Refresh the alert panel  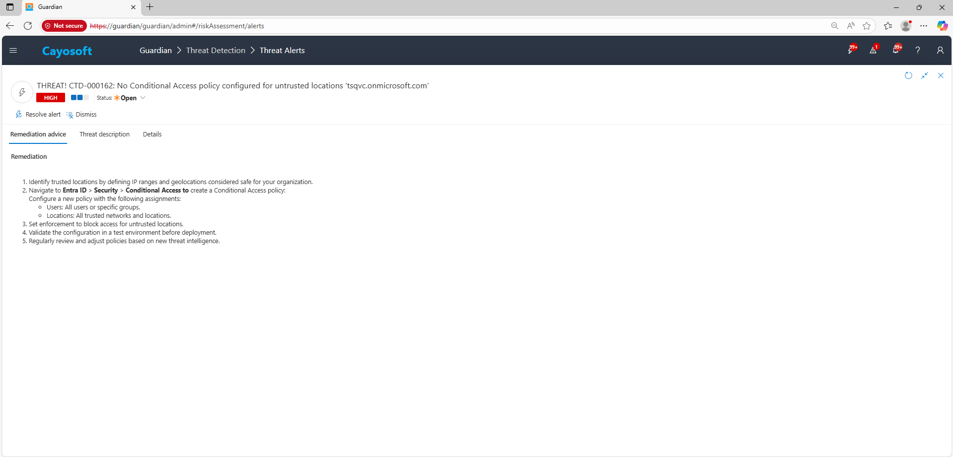tap(908, 75)
